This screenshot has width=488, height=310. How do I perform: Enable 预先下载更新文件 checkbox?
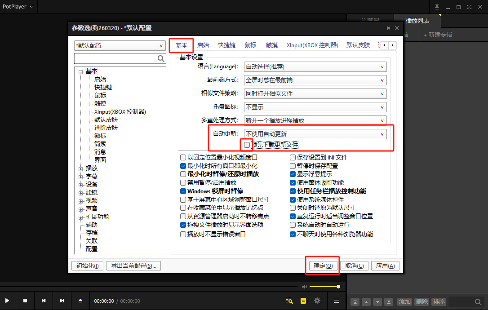pyautogui.click(x=247, y=145)
